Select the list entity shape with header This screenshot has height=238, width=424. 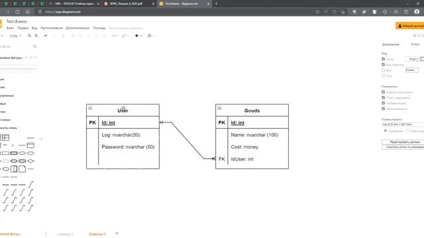(30, 145)
